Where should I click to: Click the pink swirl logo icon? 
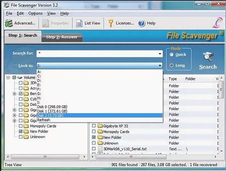[x=218, y=23]
